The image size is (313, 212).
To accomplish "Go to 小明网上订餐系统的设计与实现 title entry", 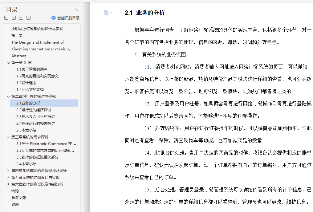I will click(x=37, y=29).
